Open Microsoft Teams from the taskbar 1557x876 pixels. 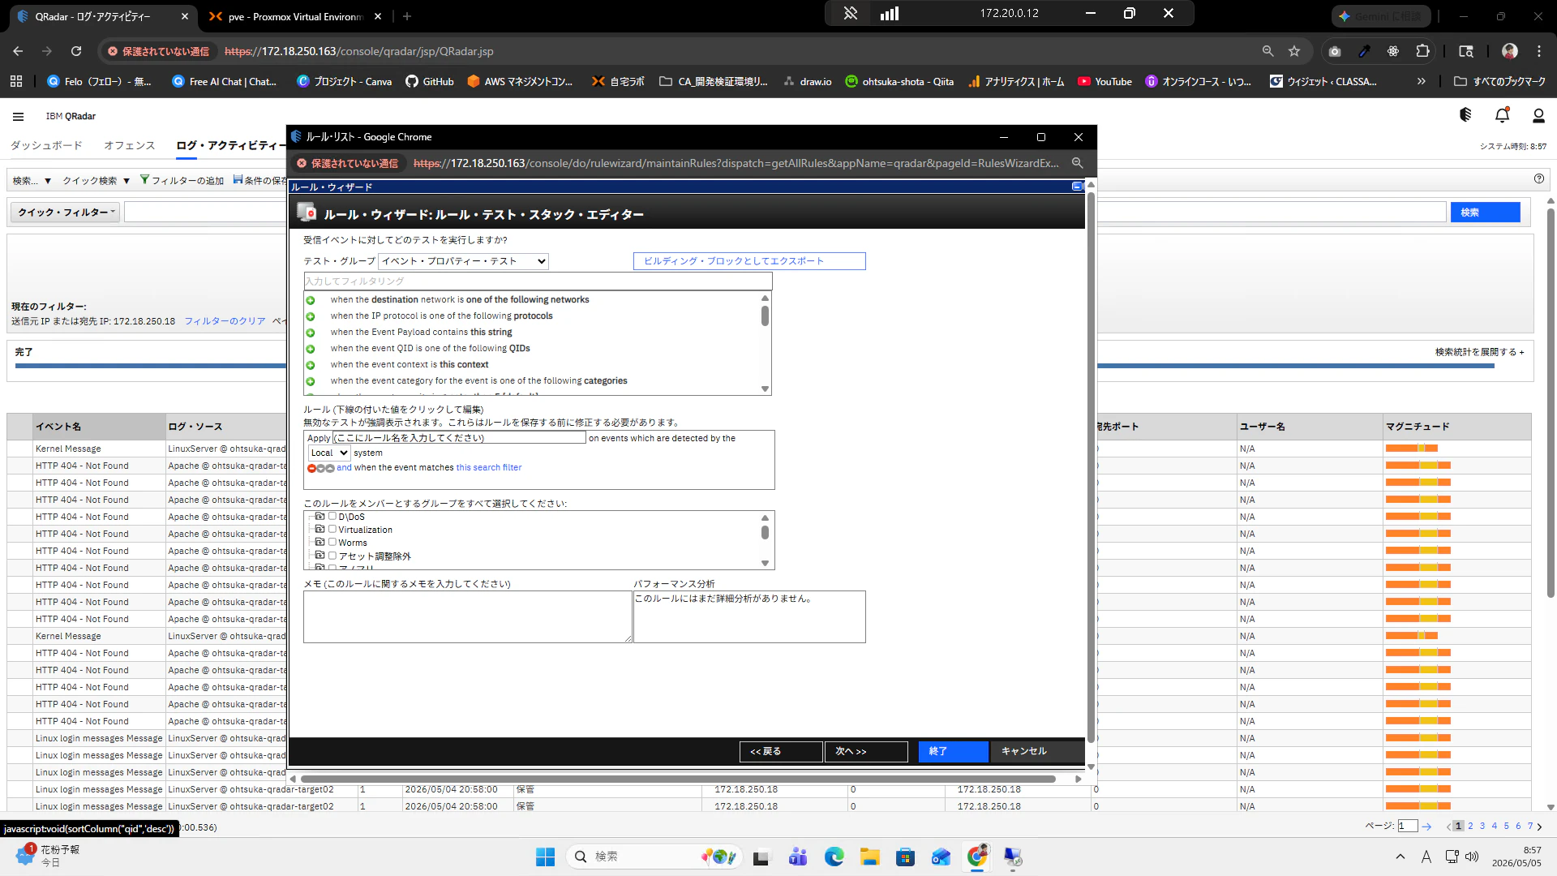[798, 857]
